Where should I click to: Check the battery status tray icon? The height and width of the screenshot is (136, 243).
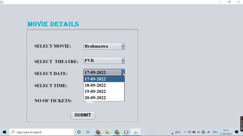194,132
